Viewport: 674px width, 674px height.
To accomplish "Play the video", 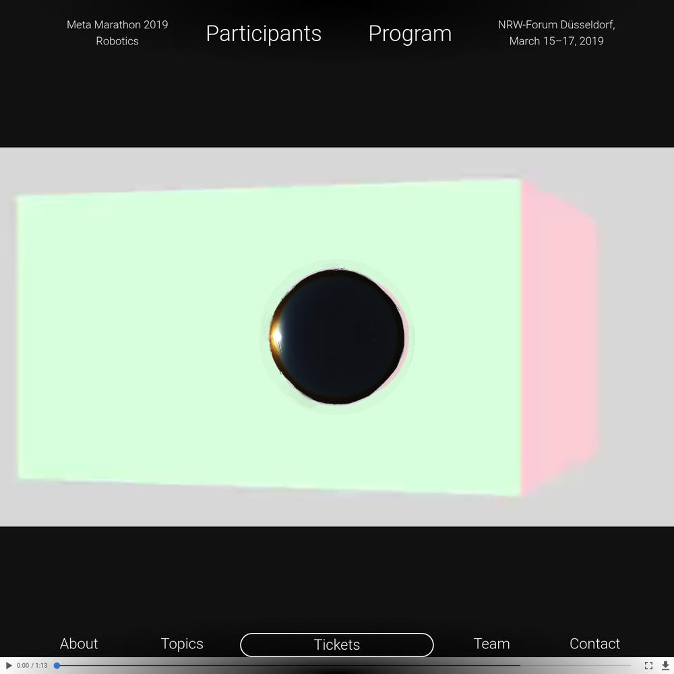I will point(9,665).
